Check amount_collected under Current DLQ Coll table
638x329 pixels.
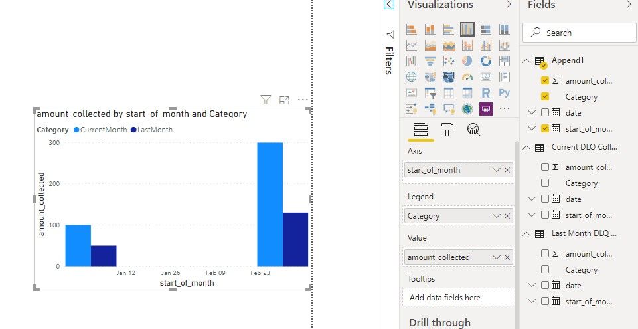(545, 167)
